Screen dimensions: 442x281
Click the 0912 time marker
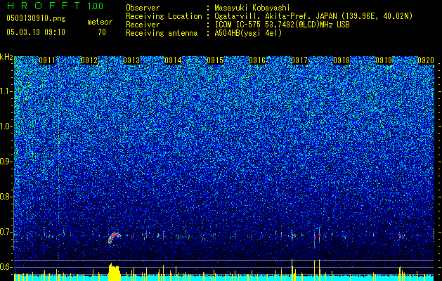89,60
